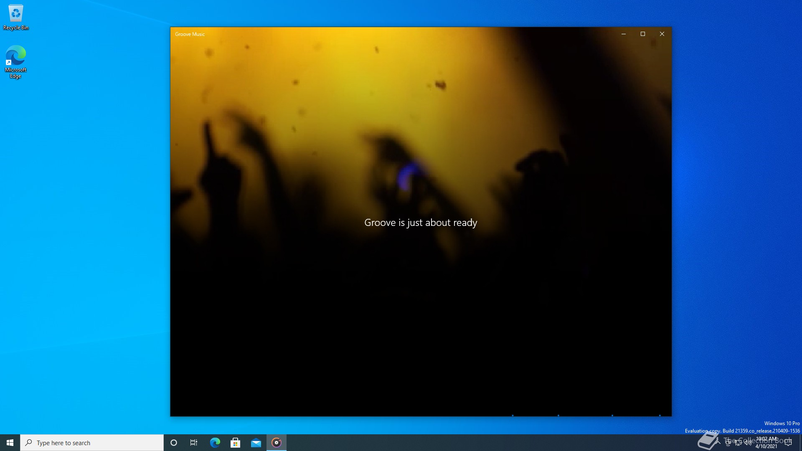Viewport: 802px width, 451px height.
Task: Open the clock showing 10:02 AM
Action: pyautogui.click(x=766, y=443)
